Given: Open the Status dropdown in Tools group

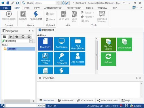Looking at the screenshot, I should click(x=88, y=12).
